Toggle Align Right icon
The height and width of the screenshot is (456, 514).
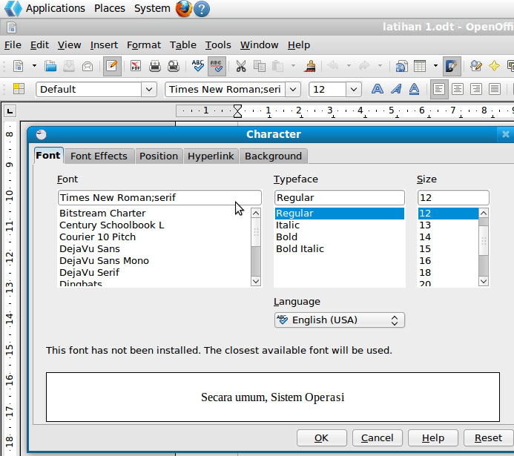(x=476, y=89)
